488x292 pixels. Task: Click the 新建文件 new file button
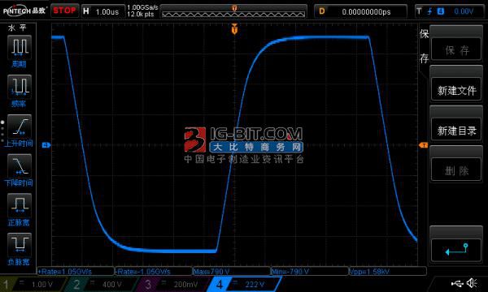click(456, 84)
